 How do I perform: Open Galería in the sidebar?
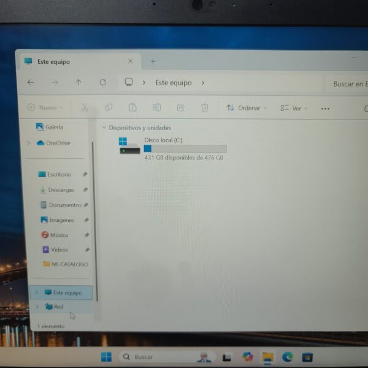pos(50,127)
